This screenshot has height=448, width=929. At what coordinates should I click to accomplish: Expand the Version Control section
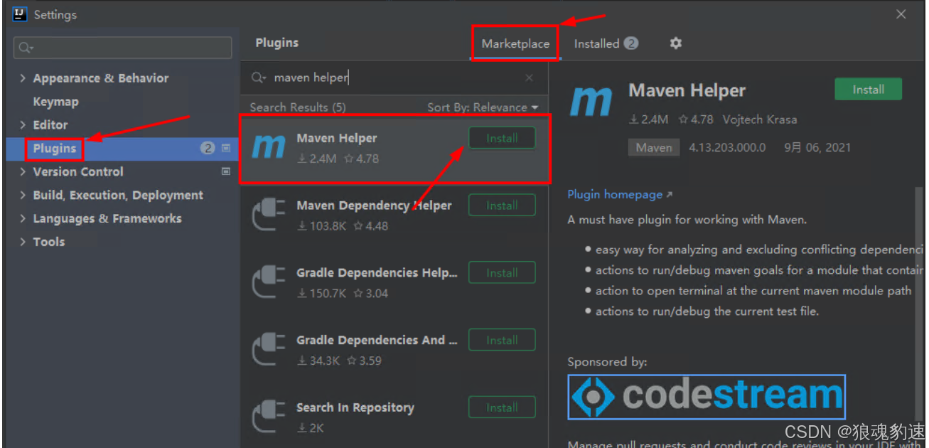[23, 171]
